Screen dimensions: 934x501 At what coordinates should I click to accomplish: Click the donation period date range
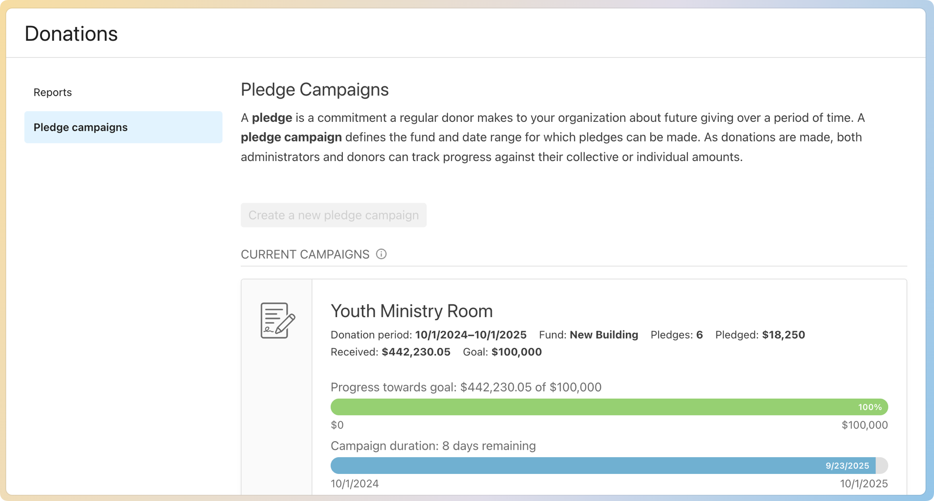click(471, 335)
